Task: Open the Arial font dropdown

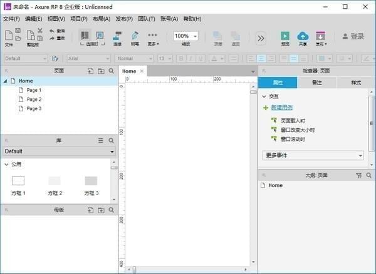Action: point(88,59)
